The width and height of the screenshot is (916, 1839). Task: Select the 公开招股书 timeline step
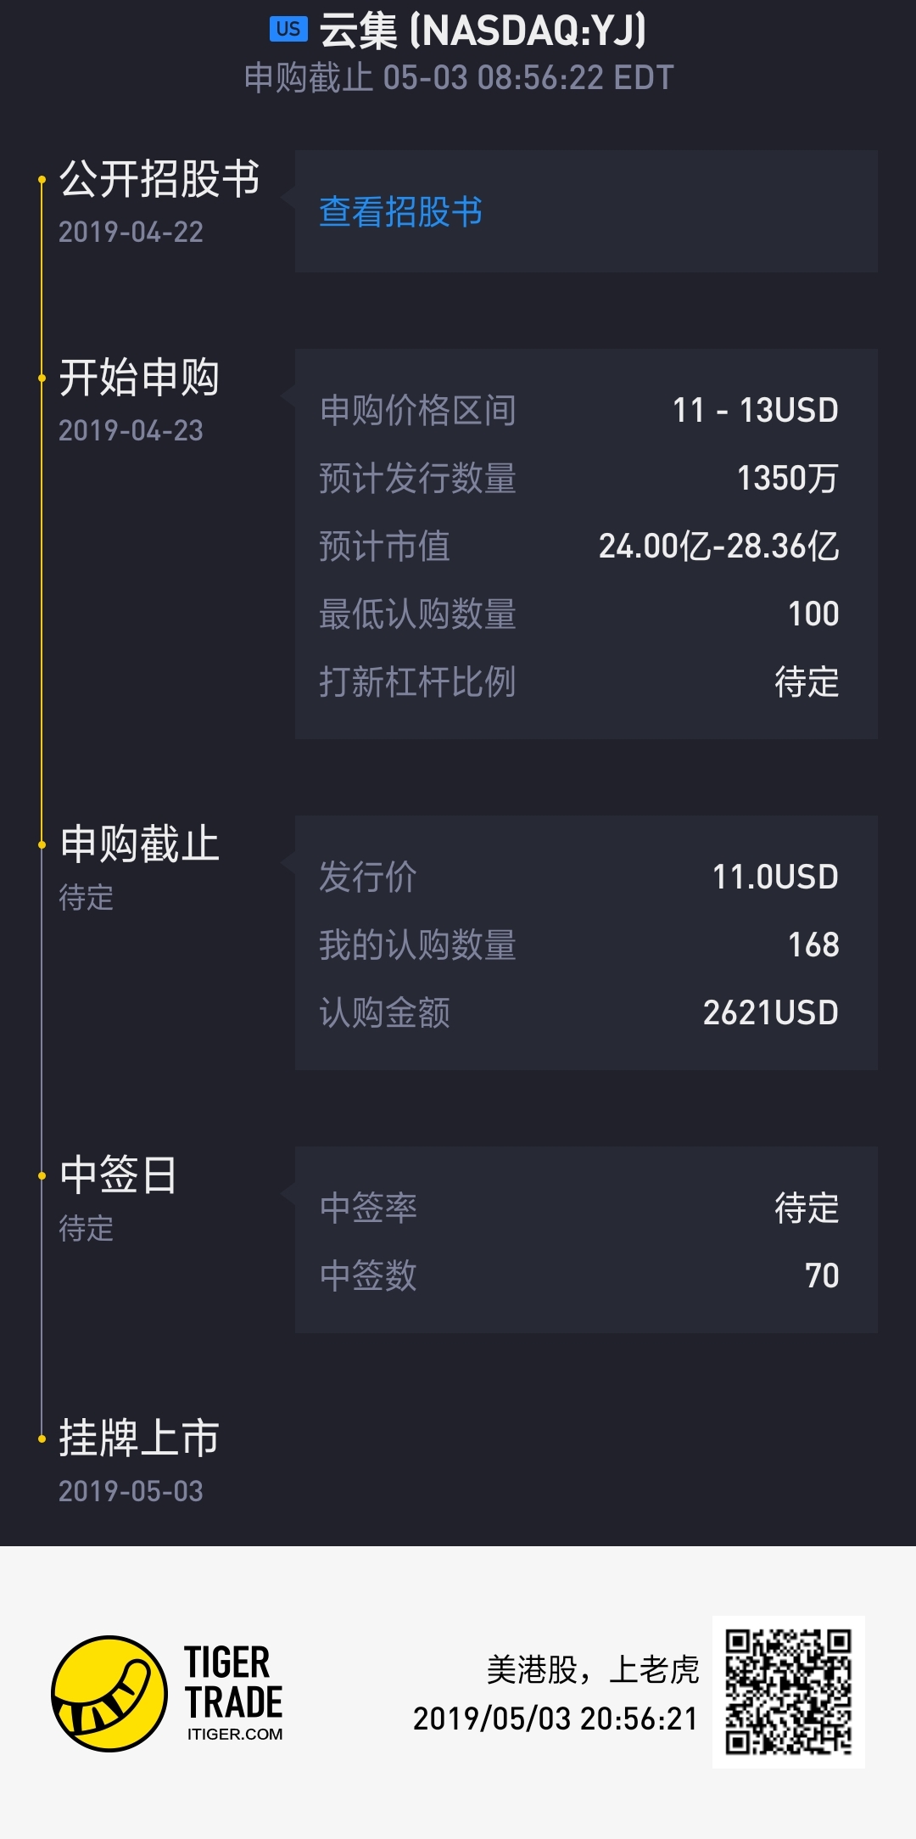point(159,179)
